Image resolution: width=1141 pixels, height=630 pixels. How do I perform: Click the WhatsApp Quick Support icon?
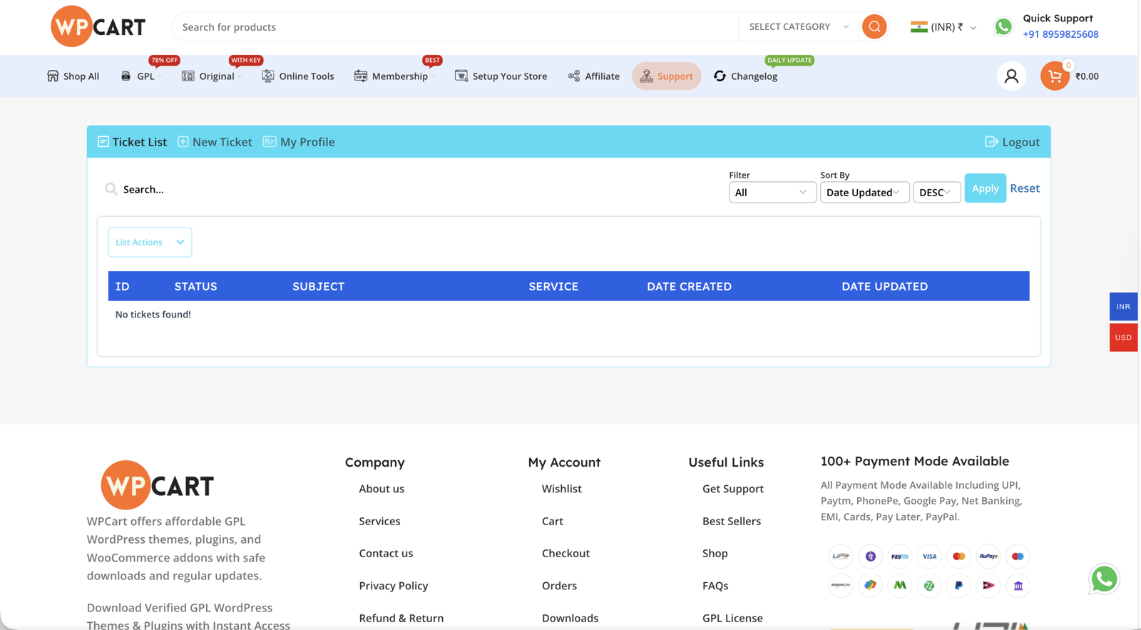pyautogui.click(x=1003, y=27)
